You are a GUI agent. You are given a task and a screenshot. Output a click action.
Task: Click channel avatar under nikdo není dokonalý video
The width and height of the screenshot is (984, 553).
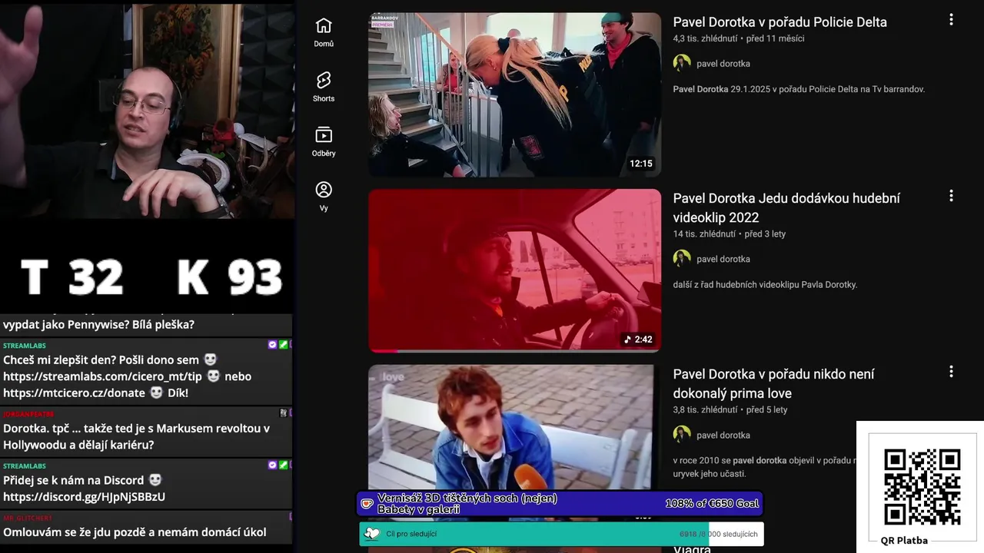click(x=682, y=434)
